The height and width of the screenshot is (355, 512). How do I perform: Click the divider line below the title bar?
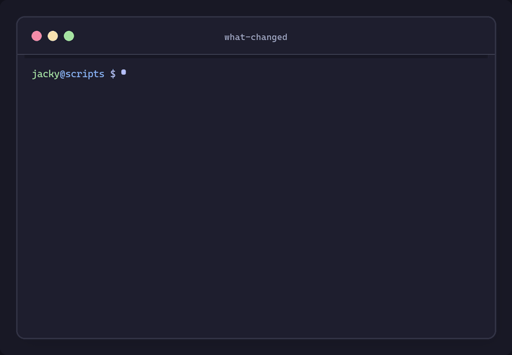256,55
